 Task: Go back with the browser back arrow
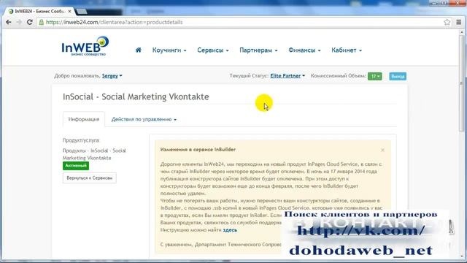tap(8, 22)
